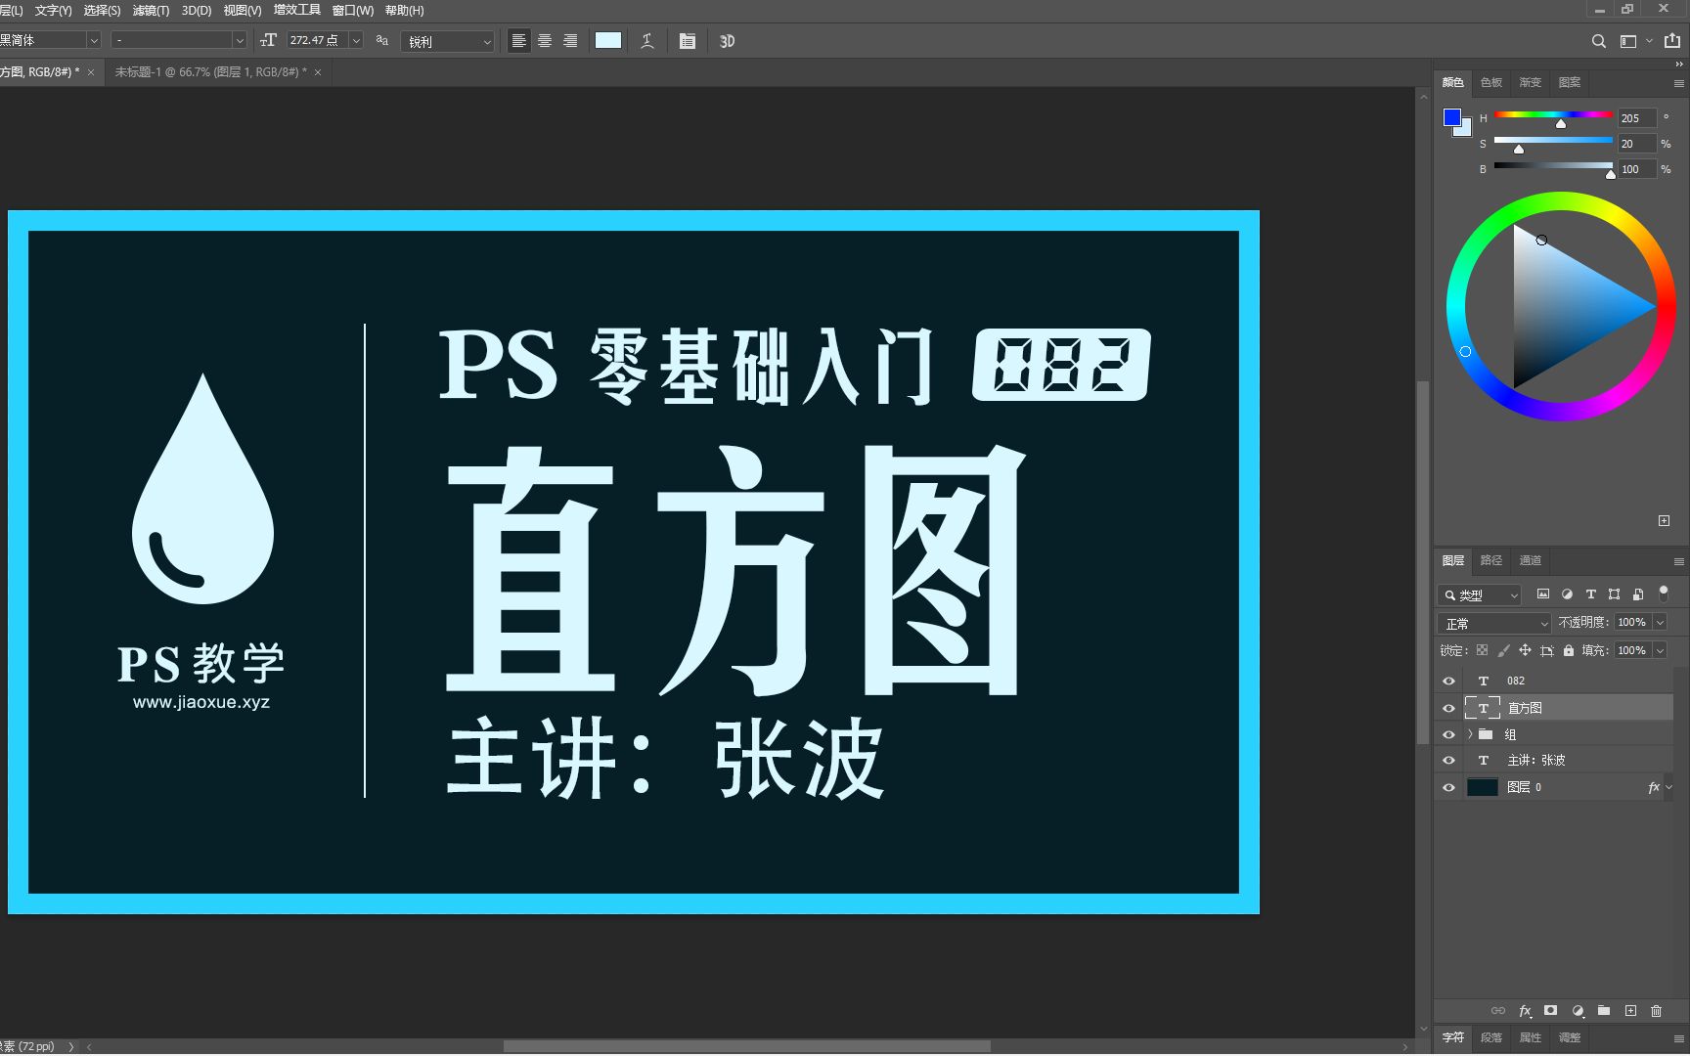Viewport: 1690px width, 1056px height.
Task: Switch to the 色板 tab
Action: click(1490, 82)
